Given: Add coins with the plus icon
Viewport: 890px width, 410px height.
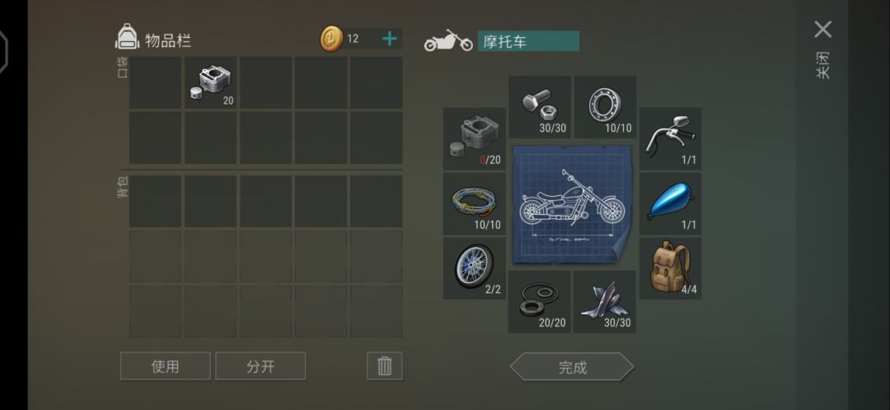Looking at the screenshot, I should (389, 39).
